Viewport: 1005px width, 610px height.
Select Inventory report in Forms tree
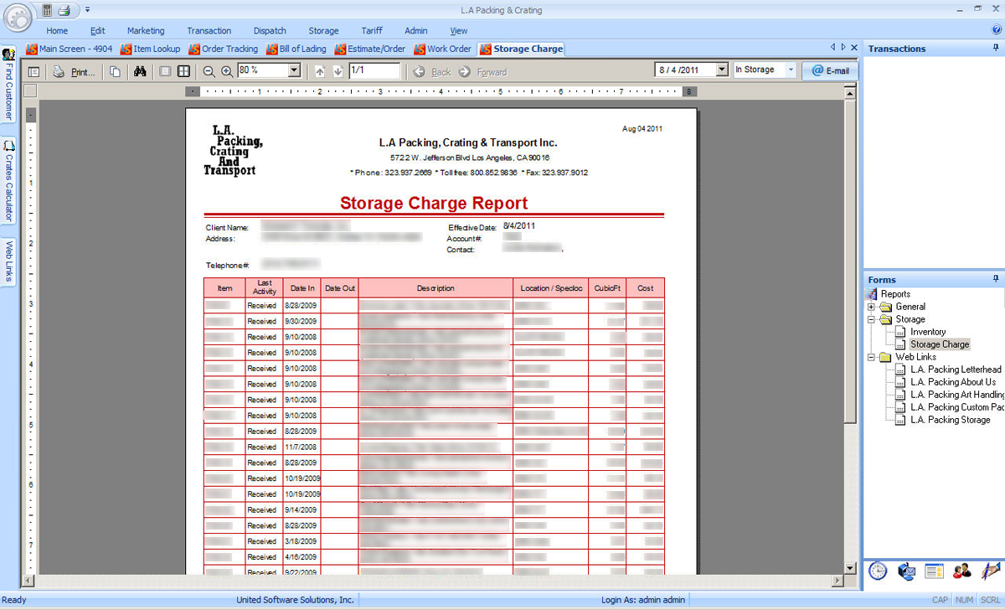928,332
